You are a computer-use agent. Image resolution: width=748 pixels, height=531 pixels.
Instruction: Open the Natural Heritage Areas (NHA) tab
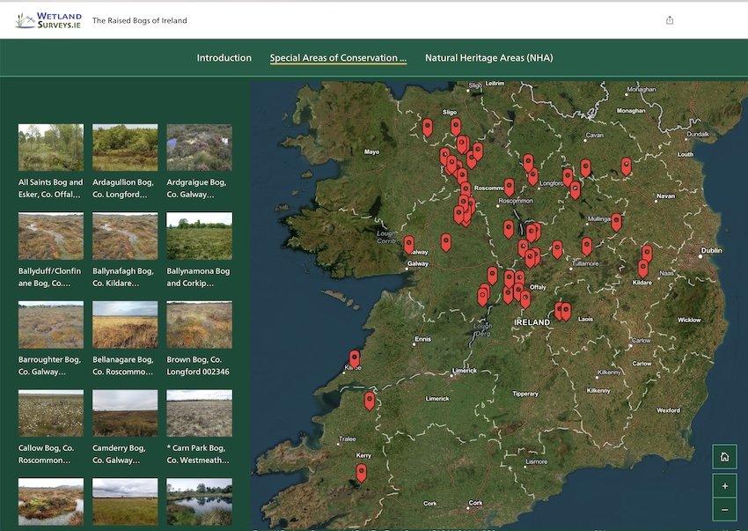tap(488, 57)
